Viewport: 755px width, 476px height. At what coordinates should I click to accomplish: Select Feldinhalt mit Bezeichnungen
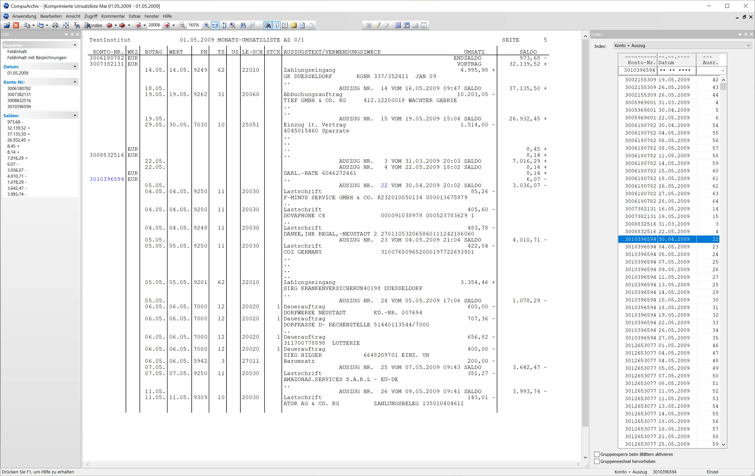37,57
